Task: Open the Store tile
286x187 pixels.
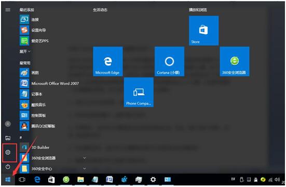Action: pos(204,31)
